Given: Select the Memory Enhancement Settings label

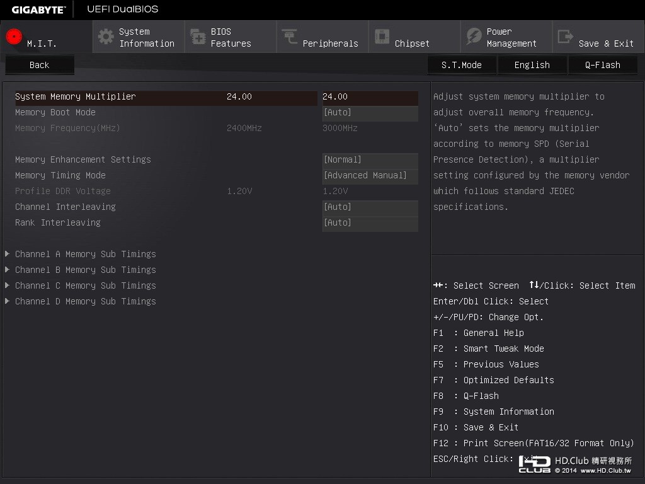Looking at the screenshot, I should 83,159.
